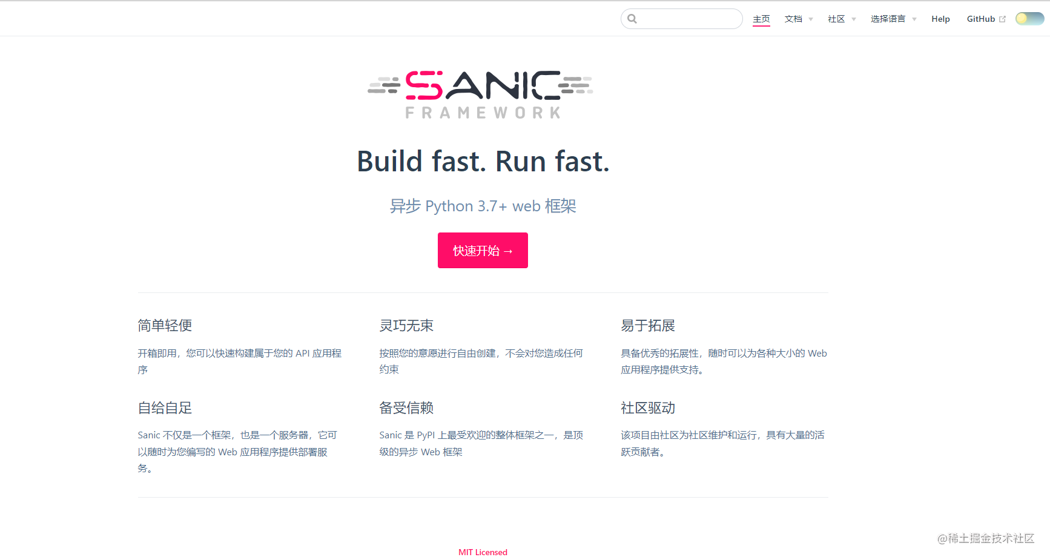The image size is (1050, 560).
Task: Click the 快速开始 get started button
Action: [x=483, y=250]
